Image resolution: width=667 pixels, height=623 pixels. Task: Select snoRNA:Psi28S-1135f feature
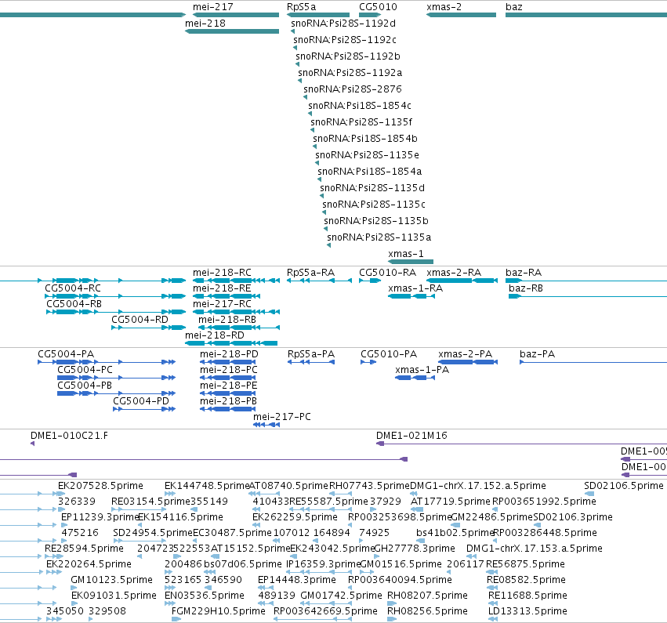pos(312,130)
